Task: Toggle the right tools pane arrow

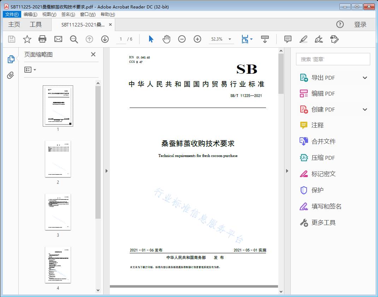Action: point(287,171)
